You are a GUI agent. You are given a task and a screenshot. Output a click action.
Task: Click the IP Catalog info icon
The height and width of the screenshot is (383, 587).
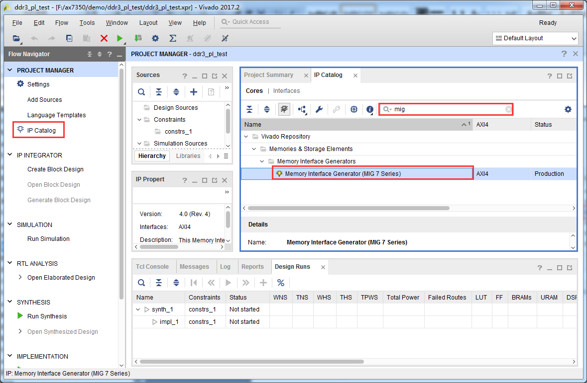coord(370,109)
